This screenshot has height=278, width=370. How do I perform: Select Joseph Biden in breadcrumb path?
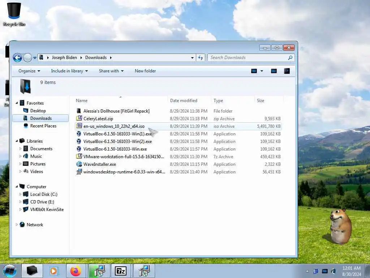click(64, 58)
